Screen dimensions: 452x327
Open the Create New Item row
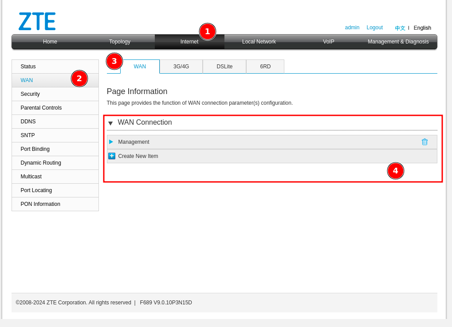coord(138,156)
